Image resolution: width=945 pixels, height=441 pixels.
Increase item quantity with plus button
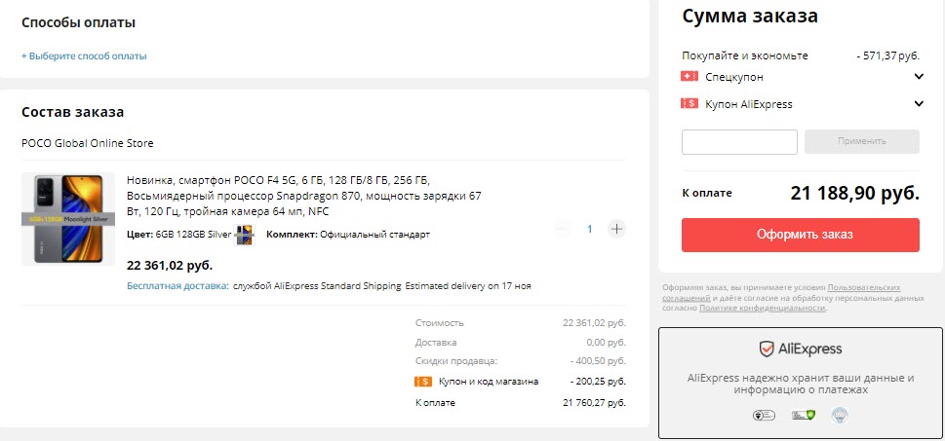(x=616, y=229)
